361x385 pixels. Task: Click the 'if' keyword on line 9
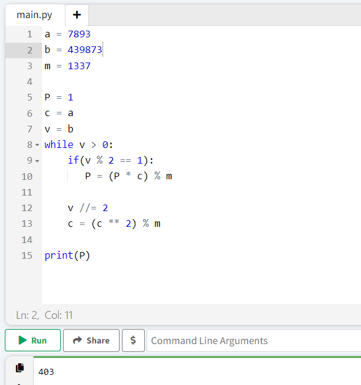(73, 161)
